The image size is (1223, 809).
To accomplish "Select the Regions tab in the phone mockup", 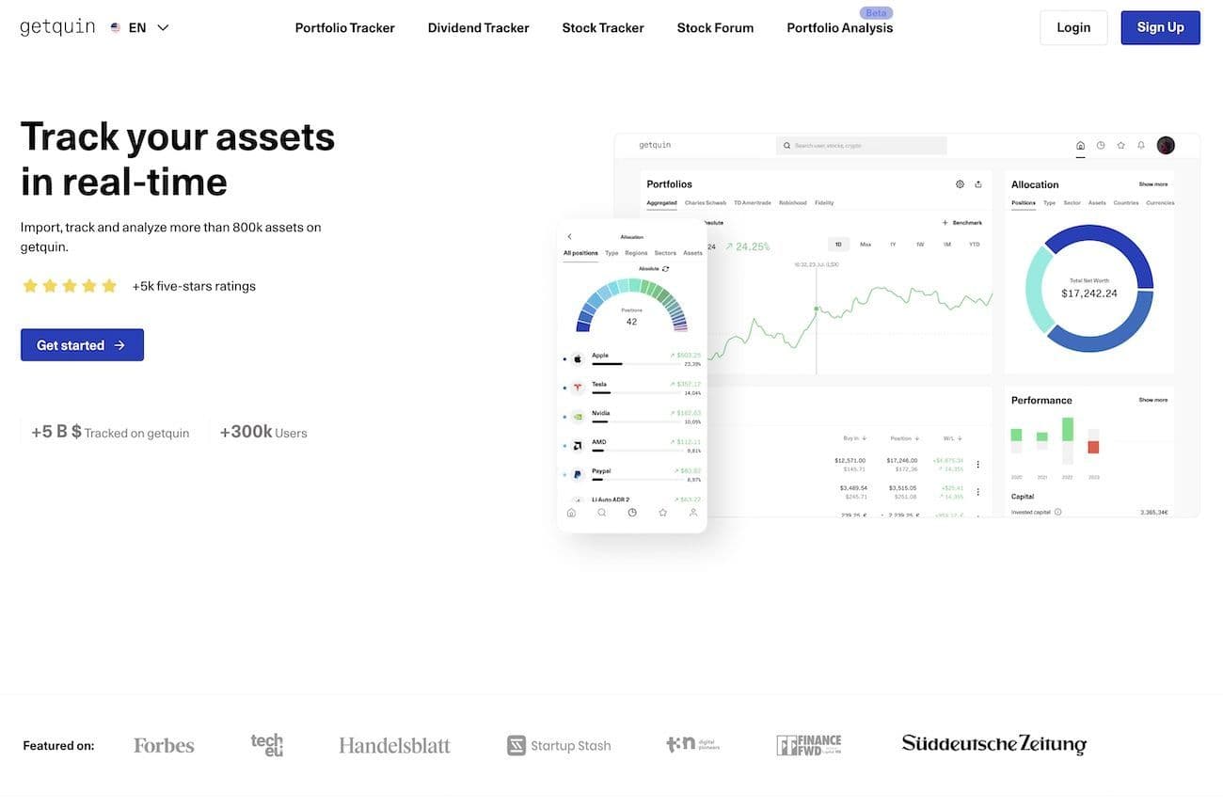I will [636, 253].
